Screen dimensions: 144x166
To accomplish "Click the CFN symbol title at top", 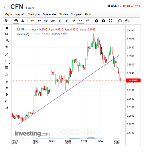I will [17, 7].
